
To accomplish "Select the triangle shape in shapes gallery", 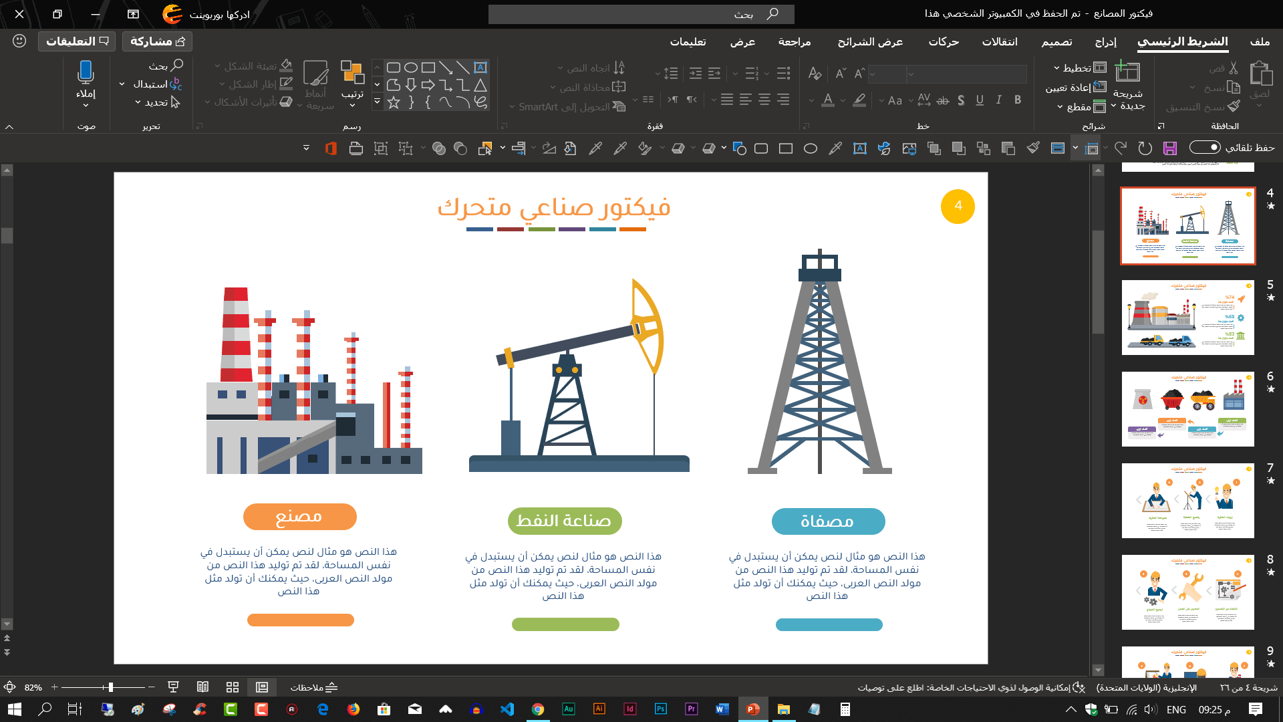I will (x=480, y=85).
